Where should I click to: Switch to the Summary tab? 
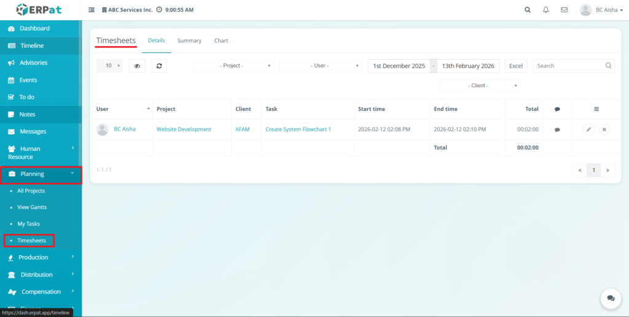tap(189, 40)
